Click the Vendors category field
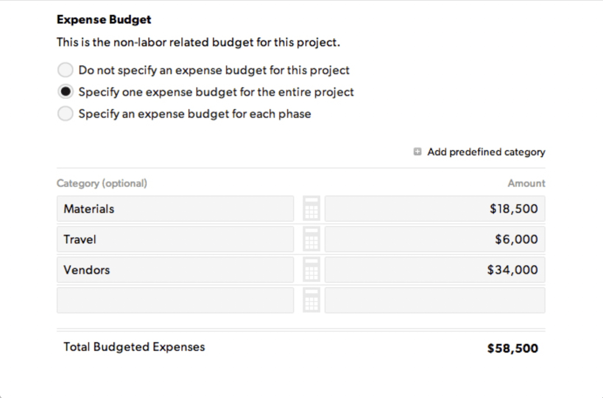Viewport: 603px width, 398px height. [x=175, y=270]
